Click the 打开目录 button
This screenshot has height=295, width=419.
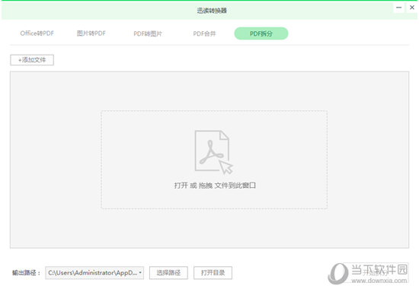213,273
